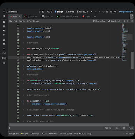Run the project with the play icon
Image resolution: width=135 pixels, height=139 pixels.
[92, 11]
